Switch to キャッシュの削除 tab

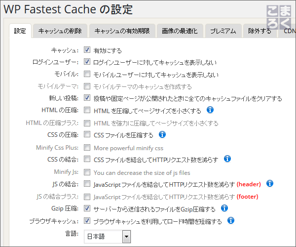pos(60,31)
